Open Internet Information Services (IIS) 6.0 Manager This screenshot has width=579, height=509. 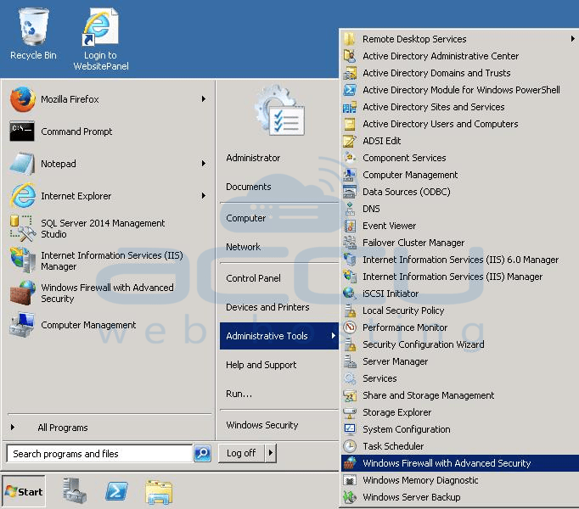pyautogui.click(x=460, y=260)
